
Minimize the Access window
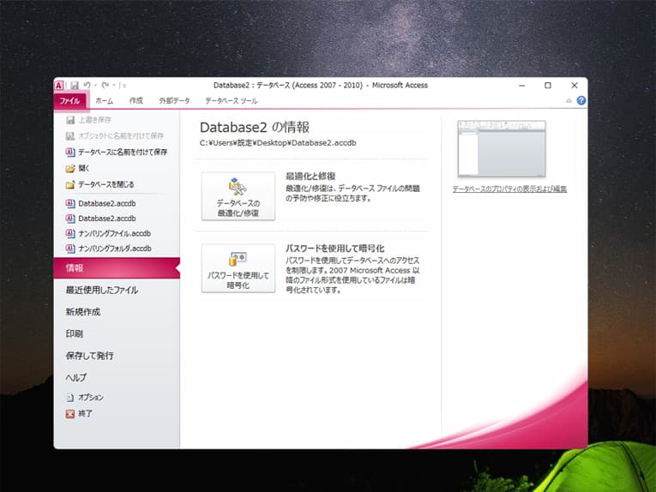[x=521, y=85]
